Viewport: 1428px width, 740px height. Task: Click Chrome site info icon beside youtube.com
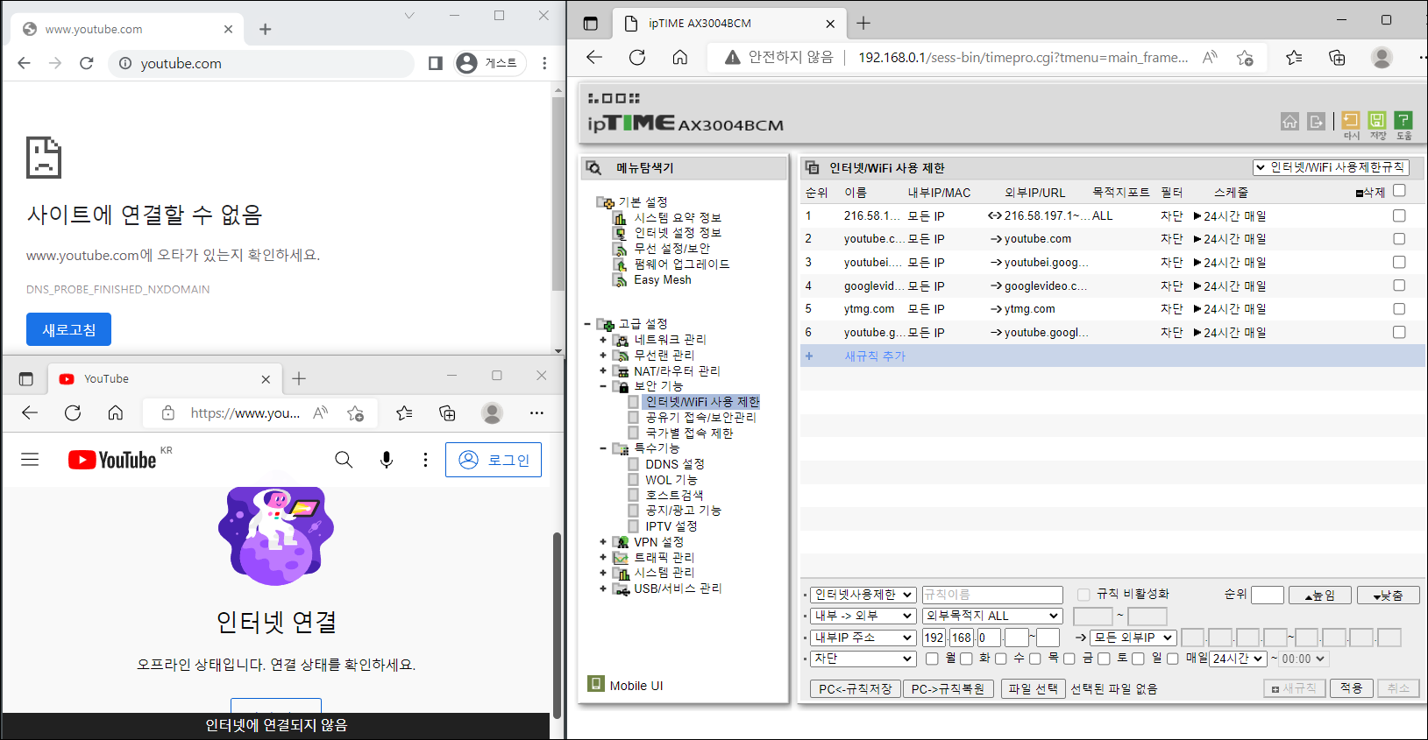(x=125, y=63)
